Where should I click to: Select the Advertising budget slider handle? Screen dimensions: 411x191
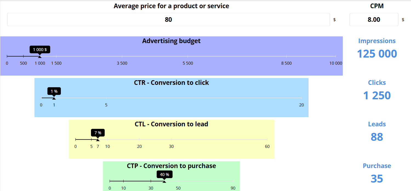[40, 56]
